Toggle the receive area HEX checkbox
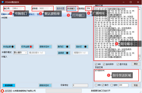This screenshot has height=93, width=142. 96,64
